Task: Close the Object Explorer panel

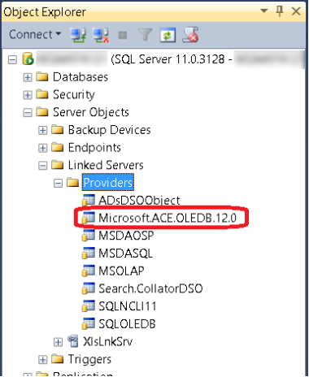Action: tap(296, 11)
